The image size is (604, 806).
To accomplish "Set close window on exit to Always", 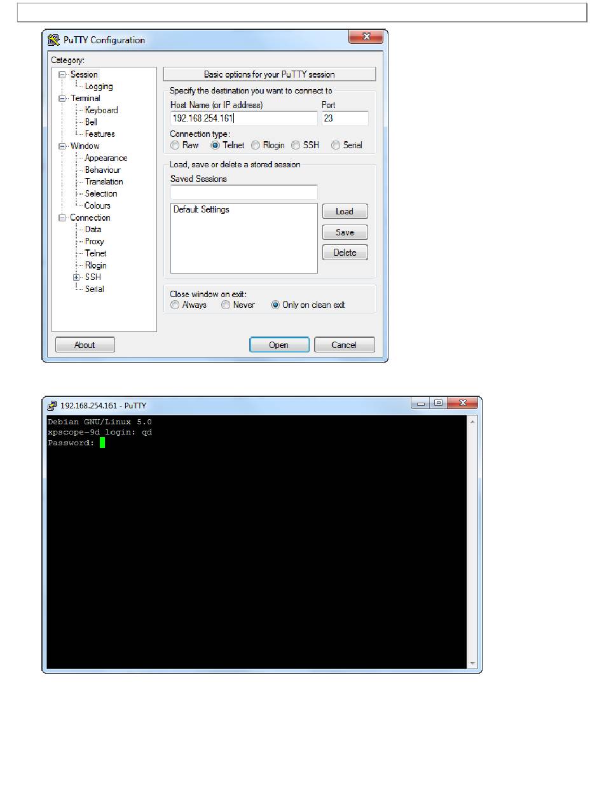I will click(x=175, y=305).
